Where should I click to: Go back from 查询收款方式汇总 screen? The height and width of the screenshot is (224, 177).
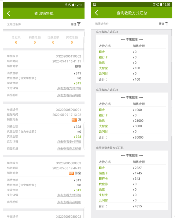(96, 13)
